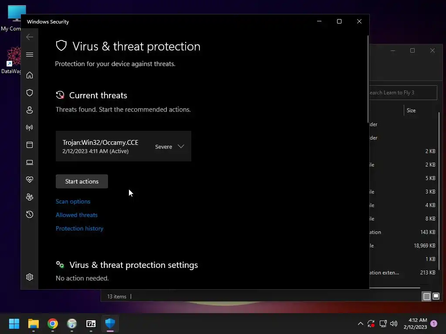Select the 143 KB file row in Explorer

click(x=403, y=232)
